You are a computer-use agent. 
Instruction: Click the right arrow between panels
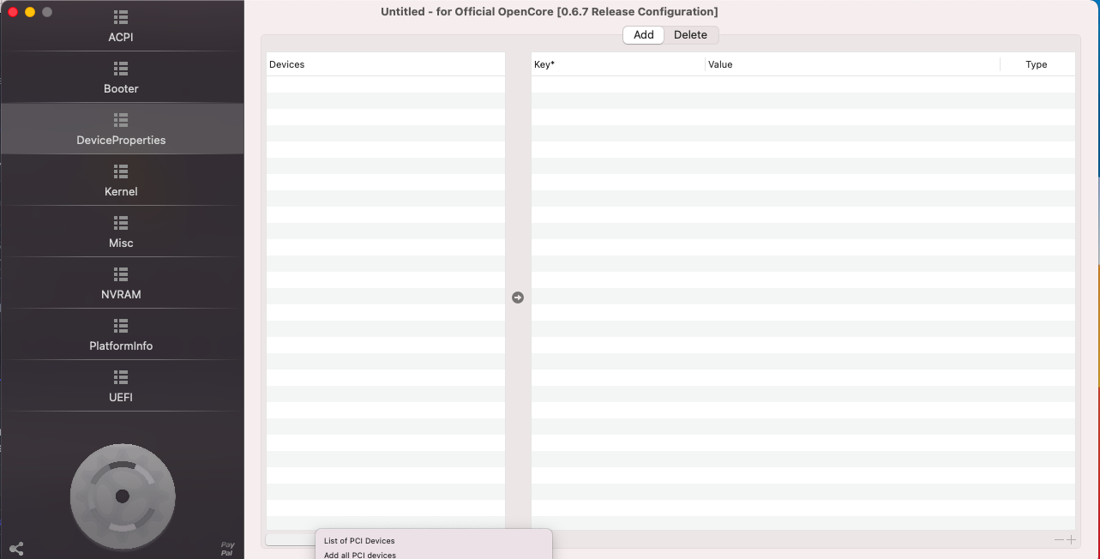pyautogui.click(x=518, y=298)
